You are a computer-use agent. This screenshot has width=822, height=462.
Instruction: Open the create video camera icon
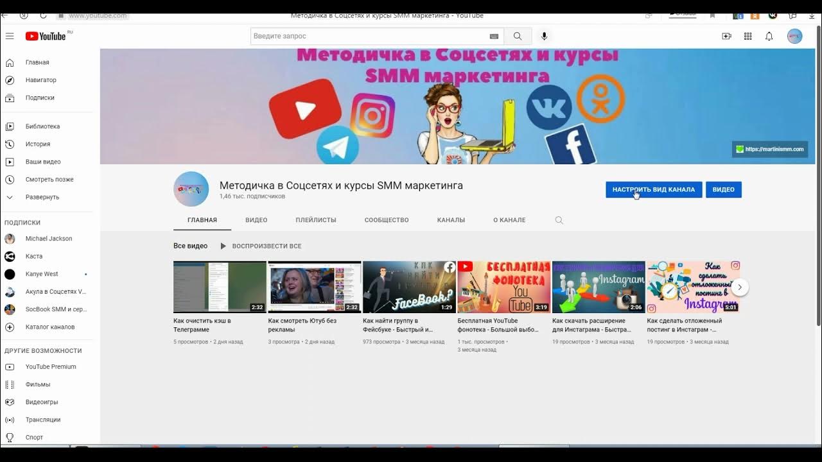(726, 37)
